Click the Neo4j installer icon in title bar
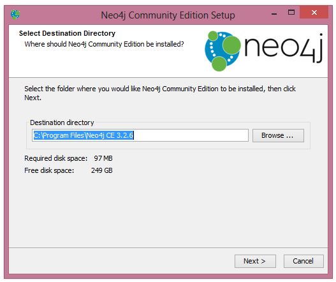Image resolution: width=336 pixels, height=282 pixels. [x=15, y=15]
